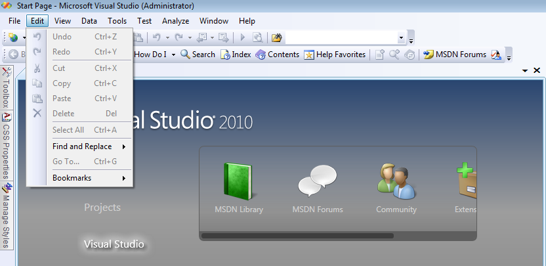Screen dimensions: 546x266
Task: Click the Navigate Backward toolbar icon
Action: point(202,37)
